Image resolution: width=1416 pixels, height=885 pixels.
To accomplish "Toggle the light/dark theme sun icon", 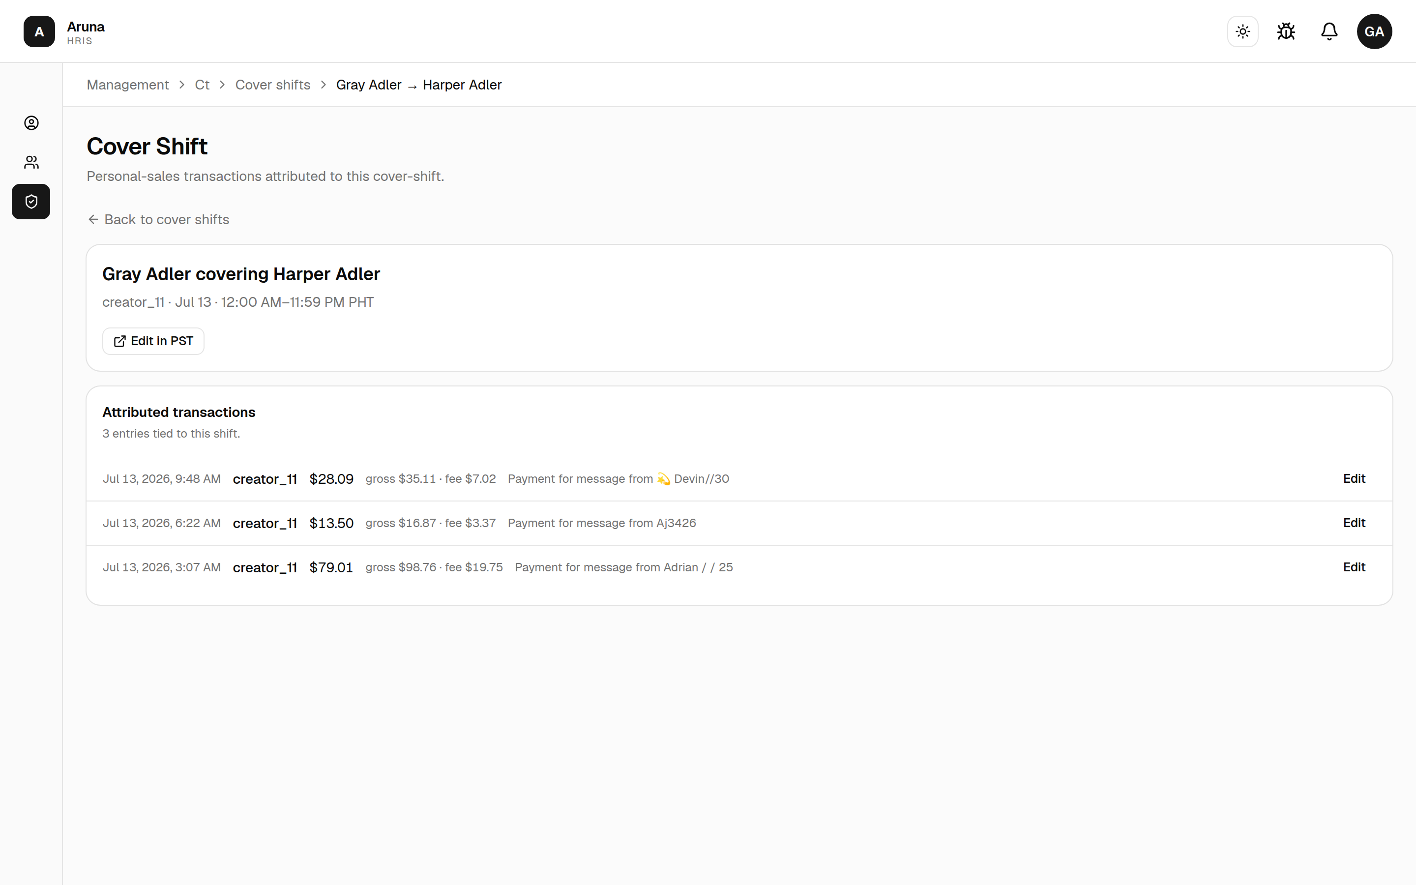I will click(1243, 31).
